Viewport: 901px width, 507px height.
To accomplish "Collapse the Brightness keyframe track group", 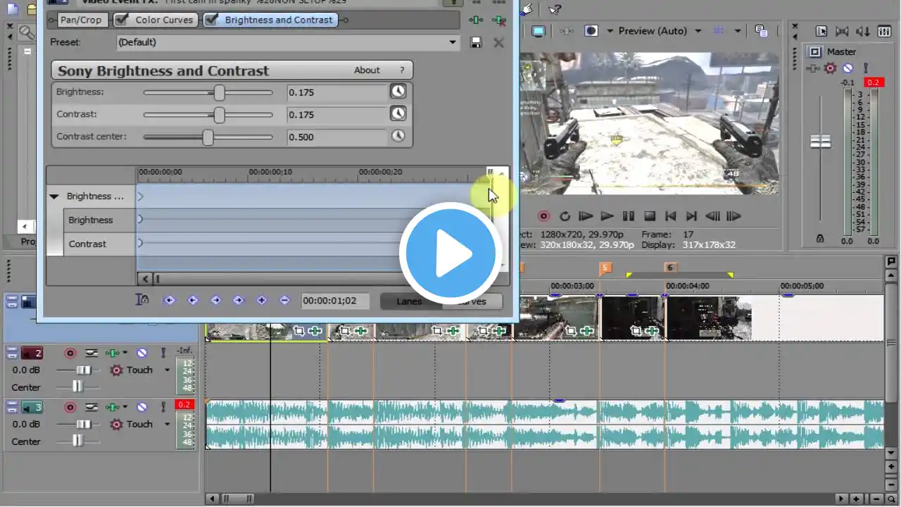I will (x=54, y=196).
